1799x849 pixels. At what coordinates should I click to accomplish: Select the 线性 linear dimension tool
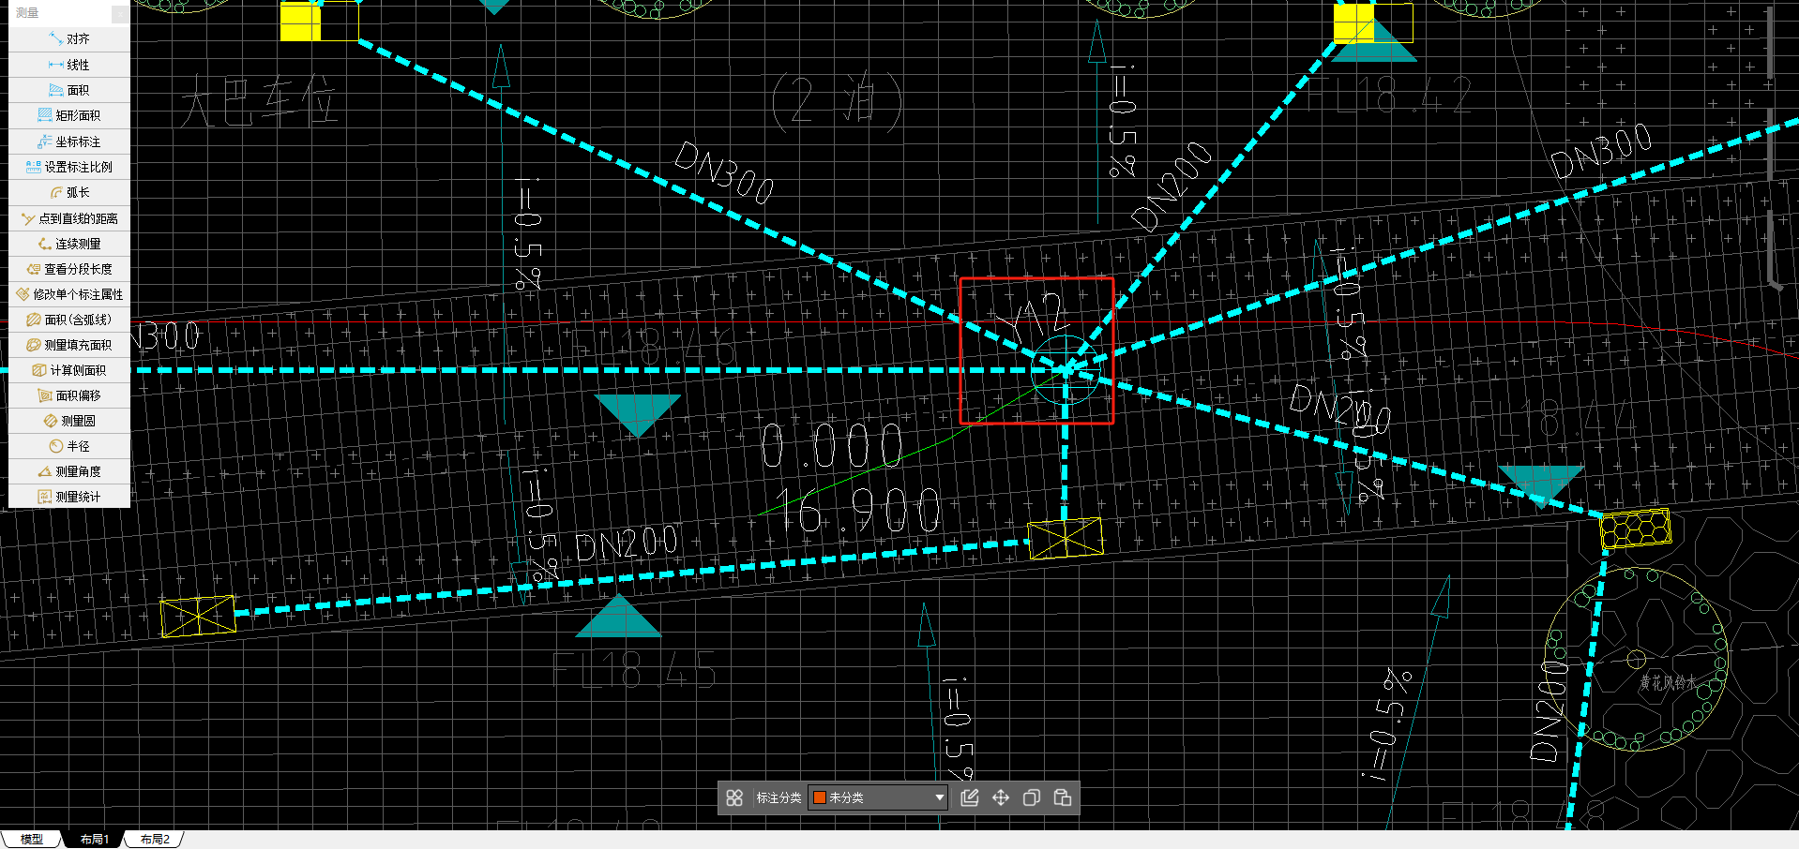tap(69, 65)
